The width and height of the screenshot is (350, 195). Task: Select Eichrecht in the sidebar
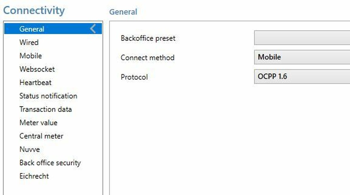coord(34,176)
